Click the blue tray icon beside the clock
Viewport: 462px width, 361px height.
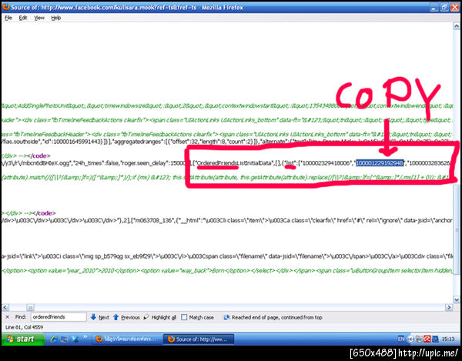click(x=435, y=339)
